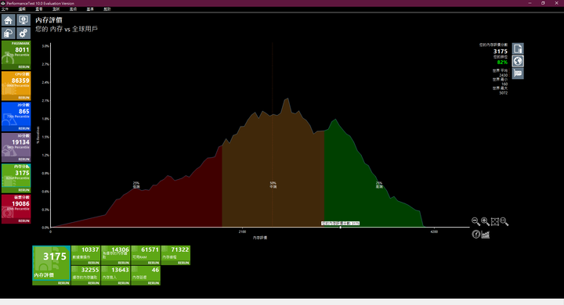Click your score marker on chart axis
The image size is (564, 305).
[340, 227]
